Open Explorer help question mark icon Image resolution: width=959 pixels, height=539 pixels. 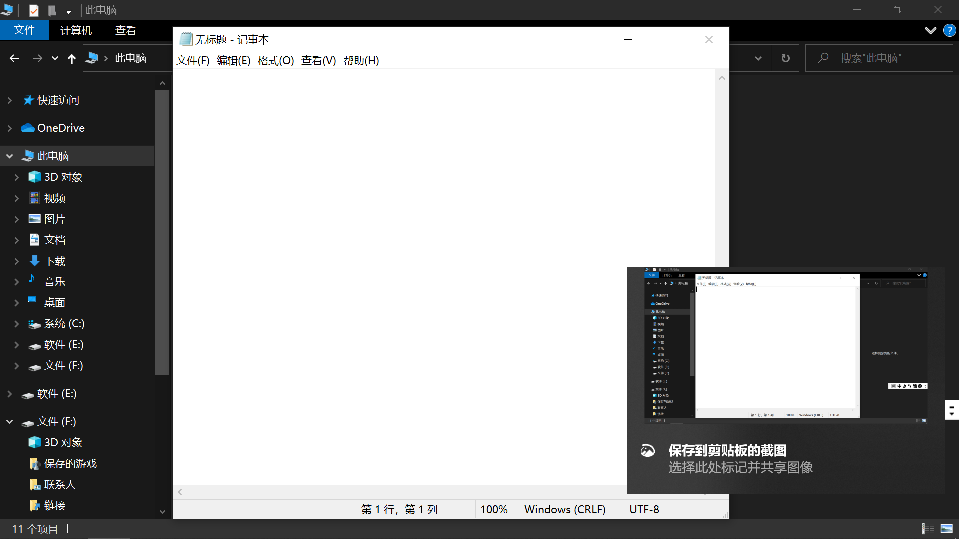point(949,30)
